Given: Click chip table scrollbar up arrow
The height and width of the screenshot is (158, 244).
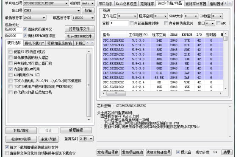Looking at the screenshot, I should click(x=225, y=34).
